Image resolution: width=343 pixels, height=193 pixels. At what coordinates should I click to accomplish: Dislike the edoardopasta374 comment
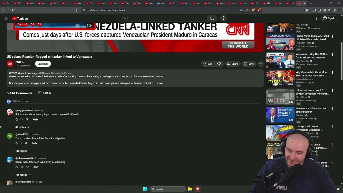27,167
